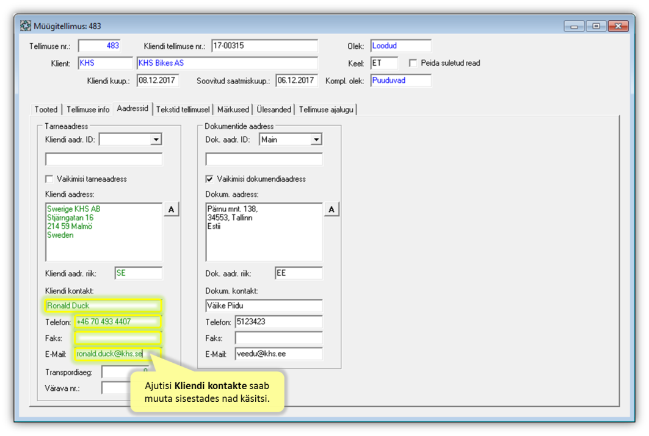The width and height of the screenshot is (649, 436).
Task: Open the Tellimuse info tab
Action: pyautogui.click(x=88, y=110)
